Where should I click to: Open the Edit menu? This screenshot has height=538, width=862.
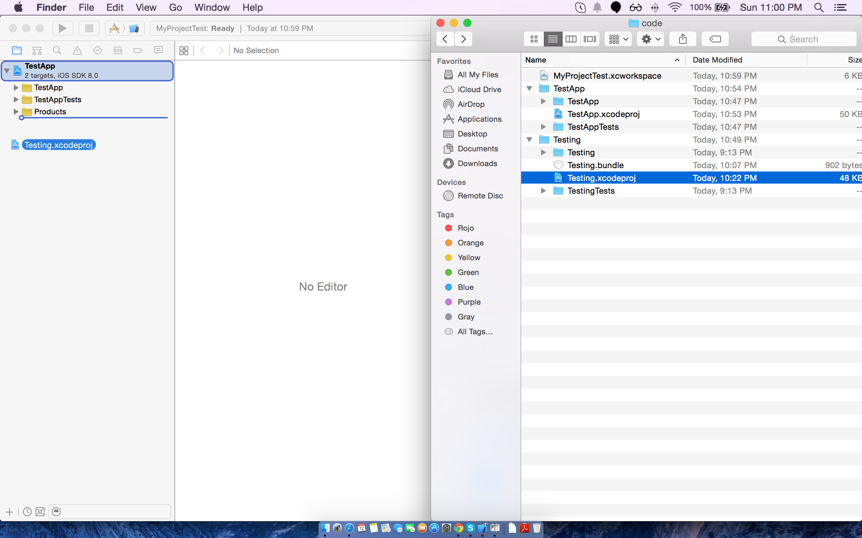click(x=115, y=7)
